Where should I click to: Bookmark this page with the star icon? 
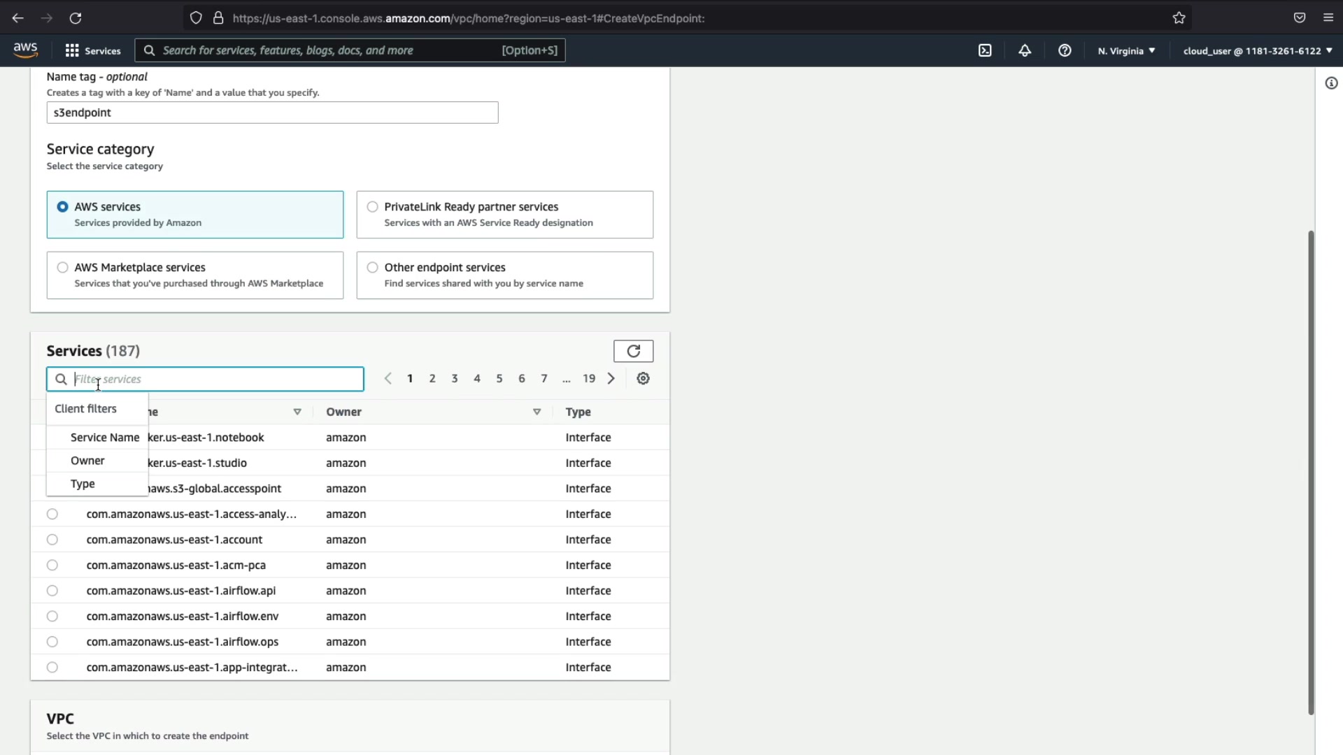pyautogui.click(x=1179, y=18)
